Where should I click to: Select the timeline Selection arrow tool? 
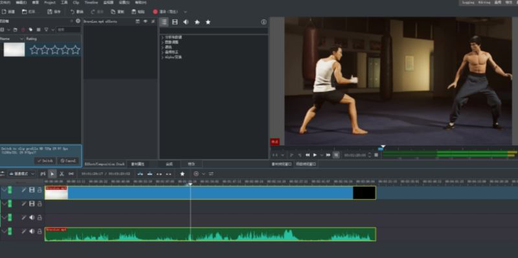coord(52,174)
